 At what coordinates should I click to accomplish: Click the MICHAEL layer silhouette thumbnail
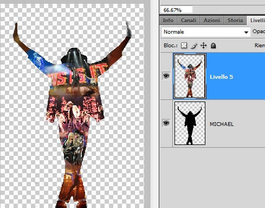tap(190, 123)
